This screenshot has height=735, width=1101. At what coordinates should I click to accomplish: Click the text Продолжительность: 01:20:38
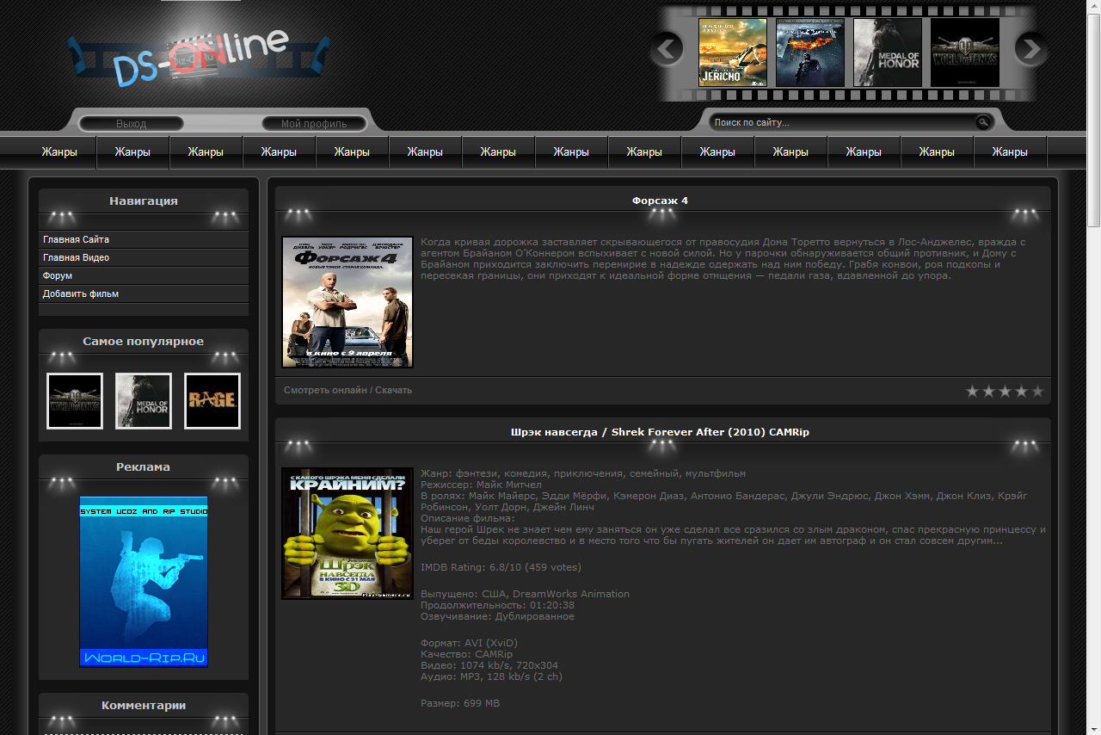tap(498, 605)
